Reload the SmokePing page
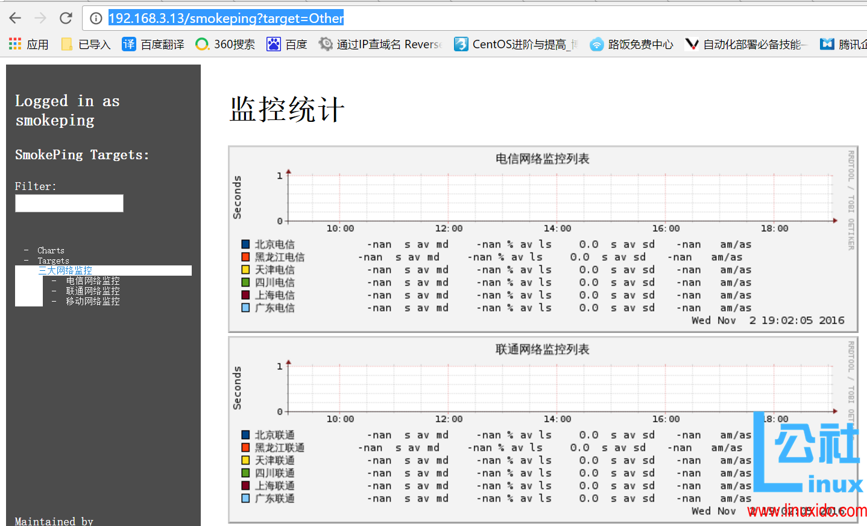 coord(66,17)
